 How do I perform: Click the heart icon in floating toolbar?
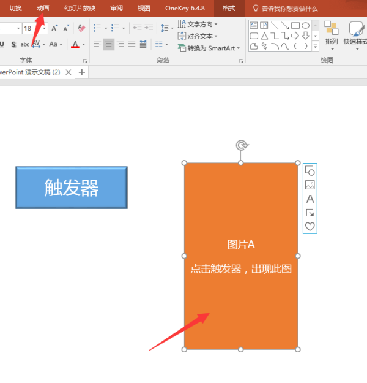310,226
